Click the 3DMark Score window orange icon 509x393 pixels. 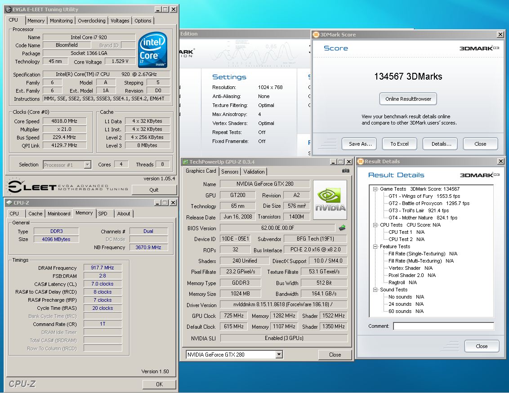[x=316, y=35]
